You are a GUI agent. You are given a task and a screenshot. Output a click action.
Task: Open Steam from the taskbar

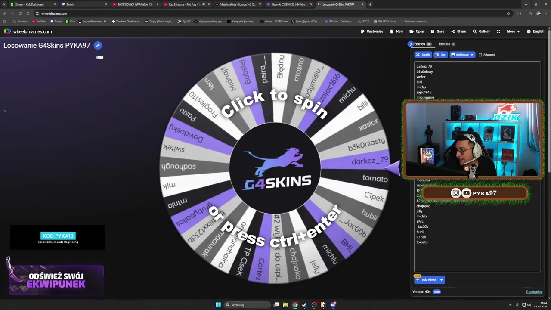point(304,305)
